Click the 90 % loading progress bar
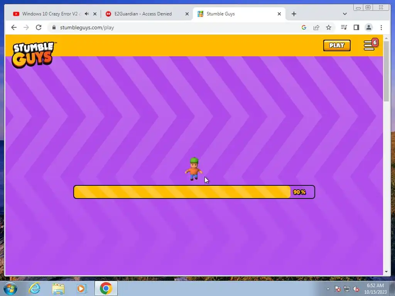 click(x=194, y=192)
